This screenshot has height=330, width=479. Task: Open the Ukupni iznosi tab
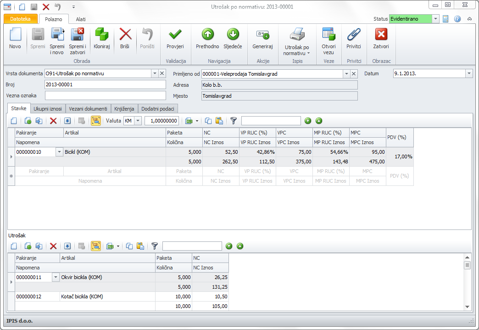coord(48,109)
